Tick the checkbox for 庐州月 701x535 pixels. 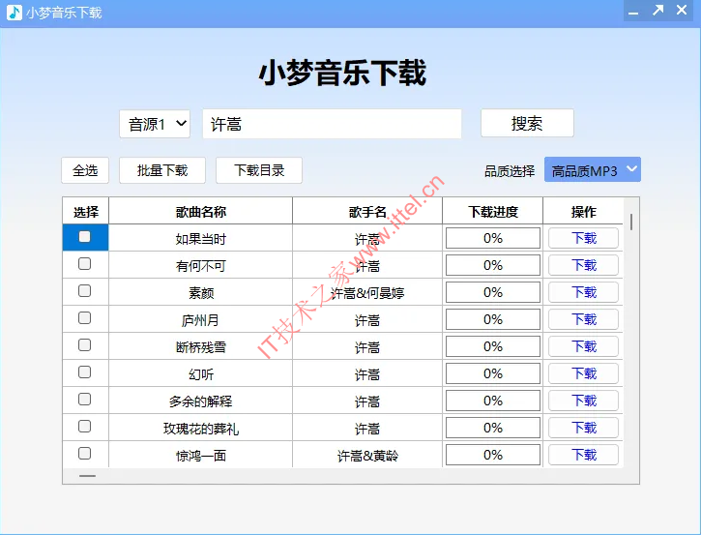click(x=84, y=318)
